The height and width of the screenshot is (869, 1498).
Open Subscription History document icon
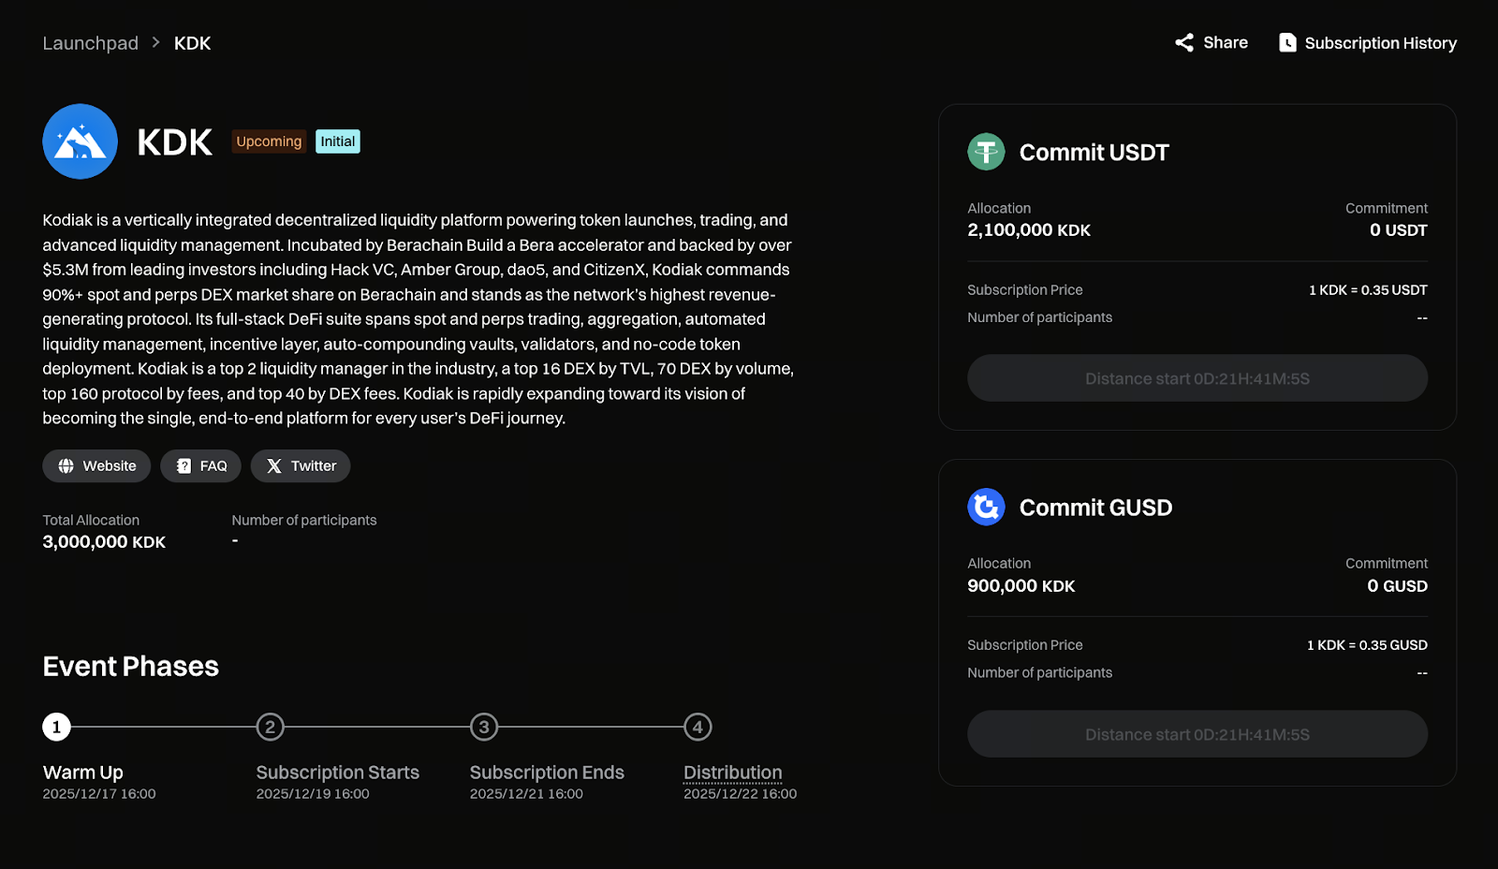(1287, 43)
